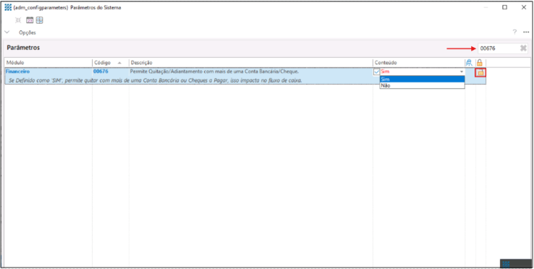Open the Opções menu
534x269 pixels.
(x=27, y=33)
